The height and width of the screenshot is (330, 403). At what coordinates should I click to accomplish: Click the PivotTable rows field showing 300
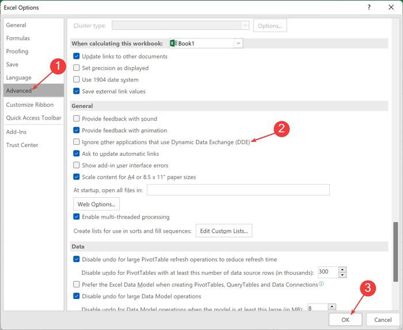pyautogui.click(x=328, y=272)
